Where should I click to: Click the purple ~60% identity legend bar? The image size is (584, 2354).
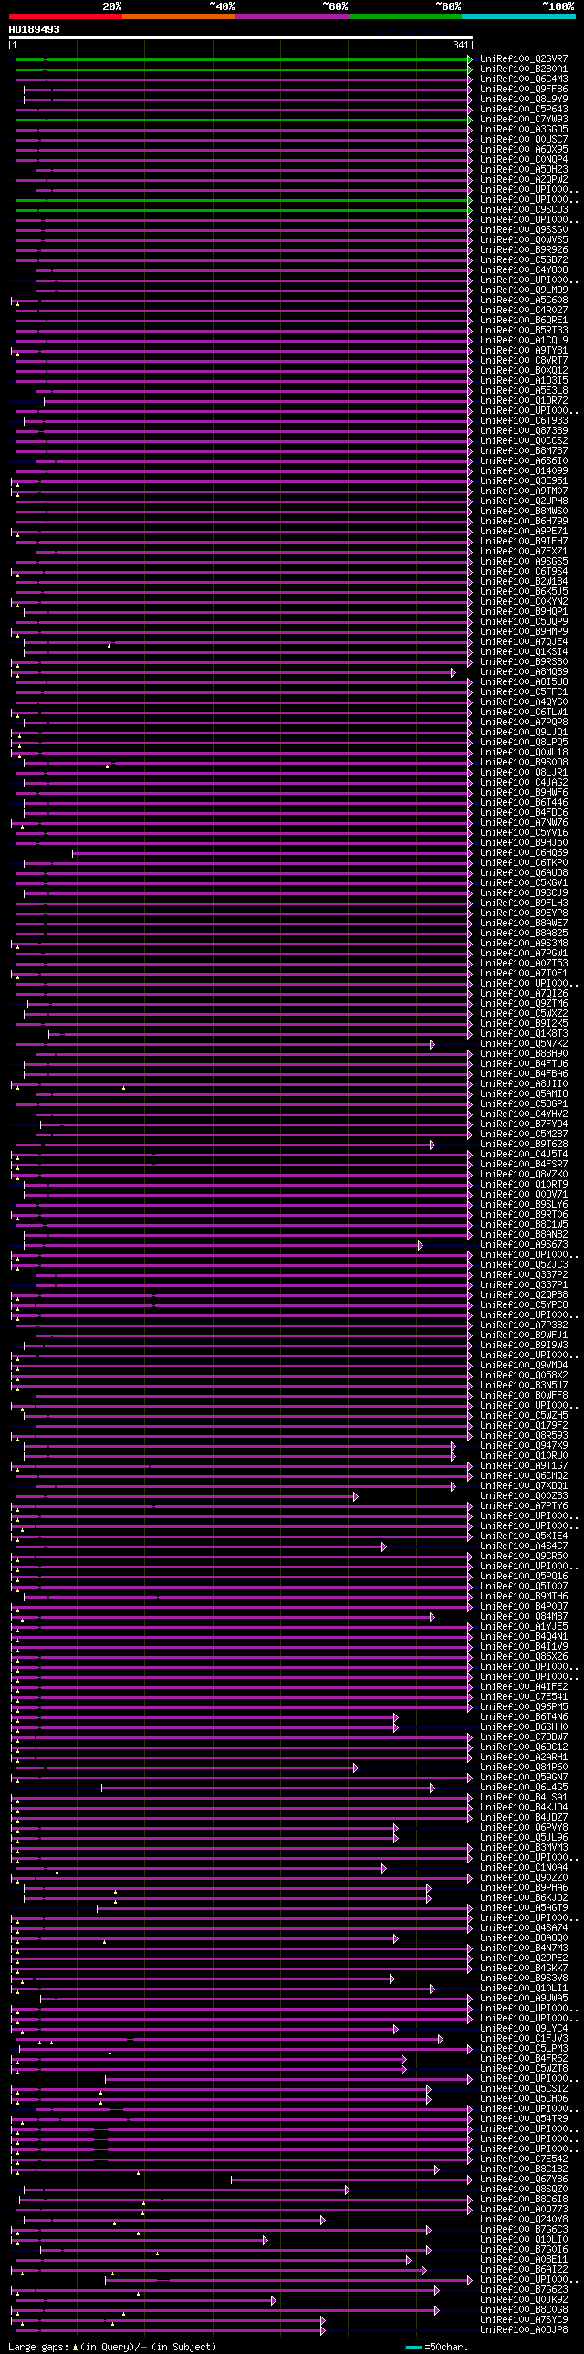click(292, 16)
